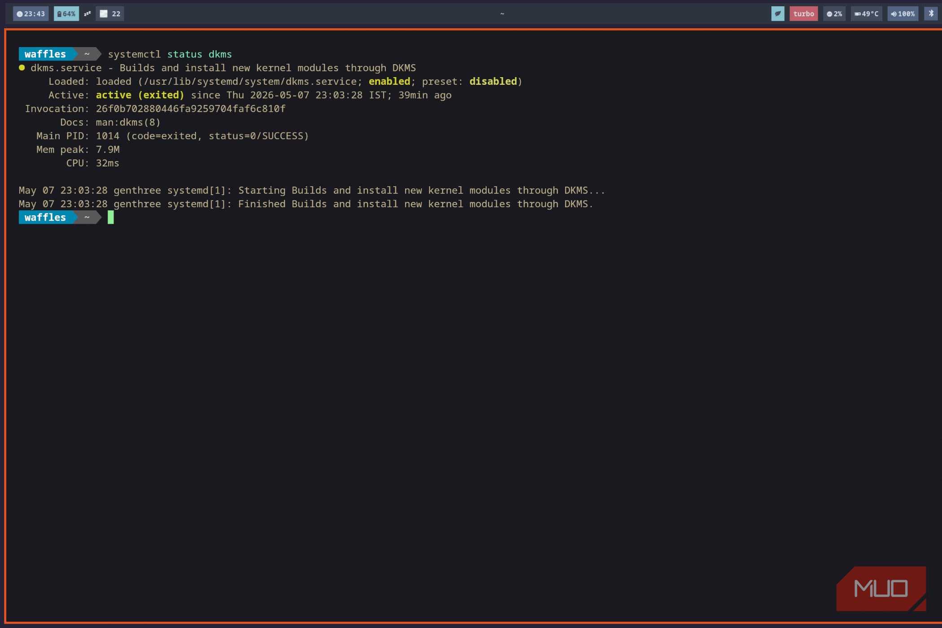Screen dimensions: 942x628
Task: Click the 'waffles' prompt segment in the last line
Action: point(45,218)
